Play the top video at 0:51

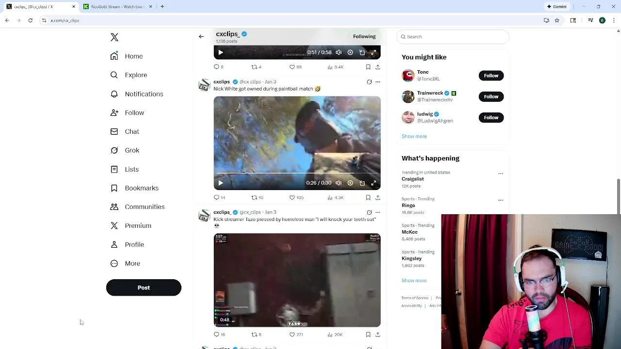220,52
